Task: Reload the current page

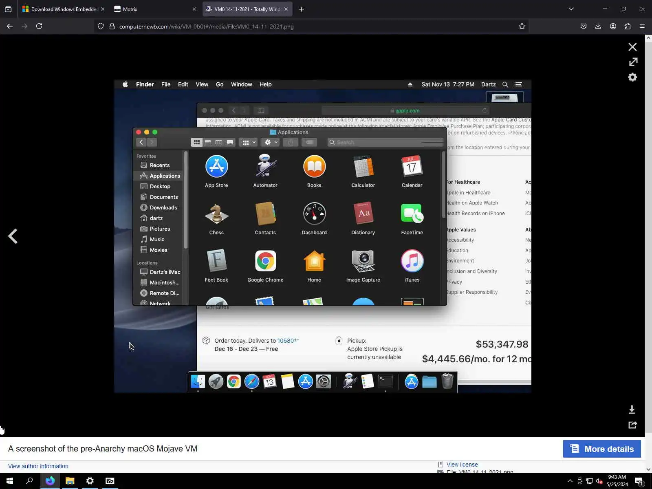Action: tap(39, 26)
